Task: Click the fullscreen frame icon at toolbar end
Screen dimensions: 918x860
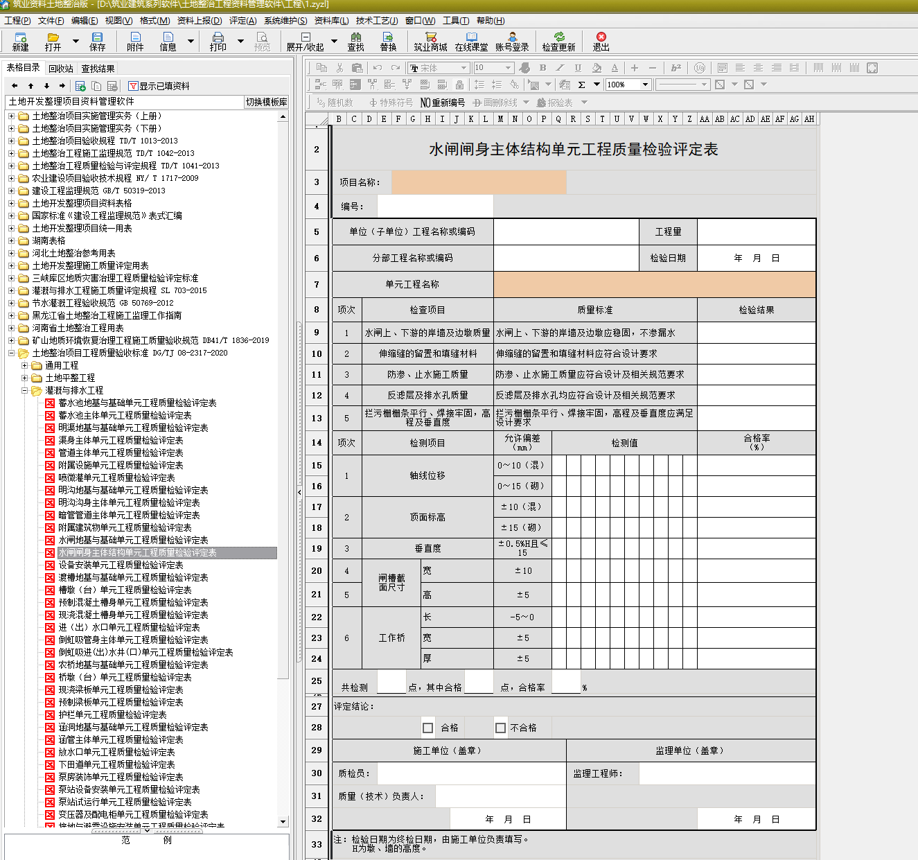Action: [872, 68]
